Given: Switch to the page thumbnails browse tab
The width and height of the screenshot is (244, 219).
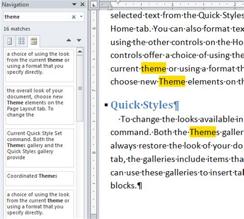Looking at the screenshot, I should (x=22, y=41).
